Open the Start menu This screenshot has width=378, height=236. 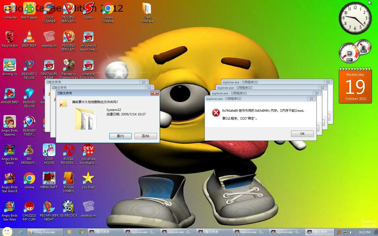7,232
